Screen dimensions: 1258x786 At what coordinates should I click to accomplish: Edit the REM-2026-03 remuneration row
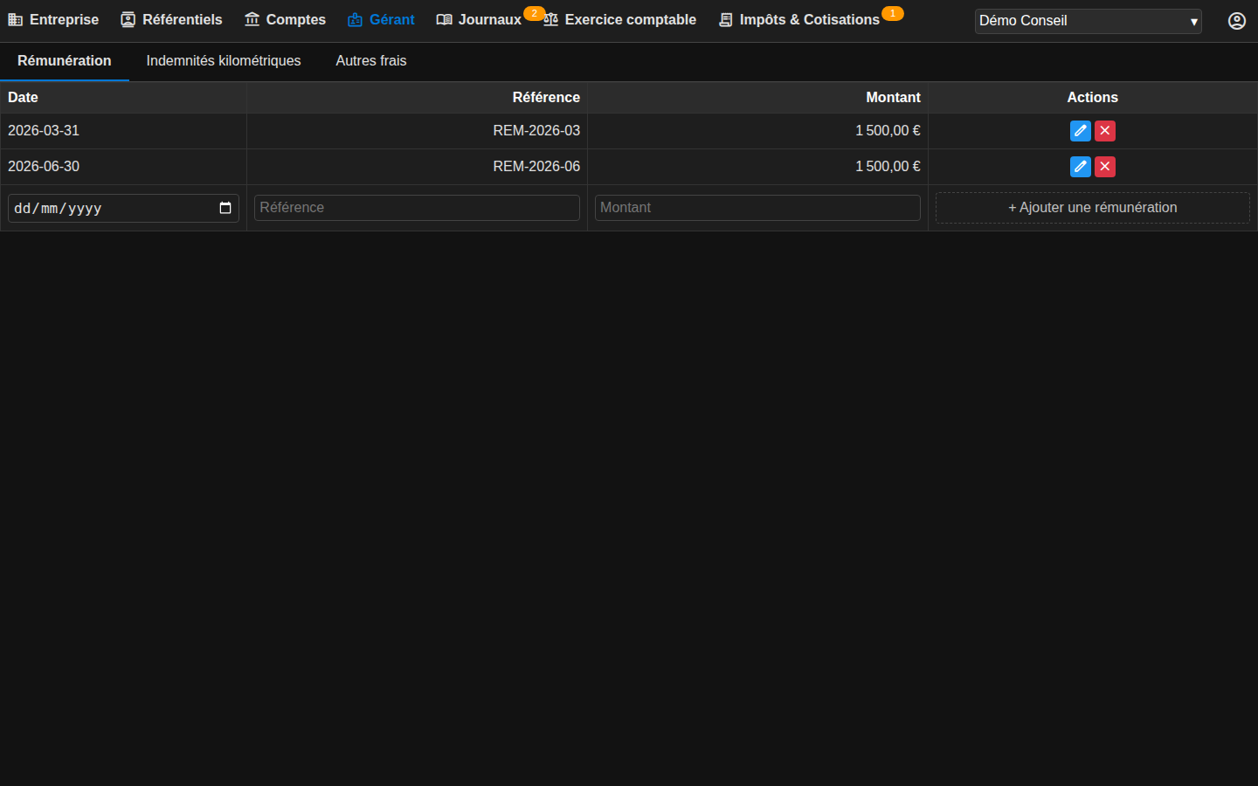pos(1080,131)
